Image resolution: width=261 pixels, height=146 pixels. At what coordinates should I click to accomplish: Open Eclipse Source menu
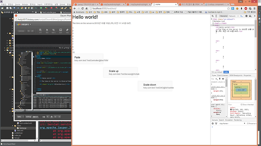point(17,4)
